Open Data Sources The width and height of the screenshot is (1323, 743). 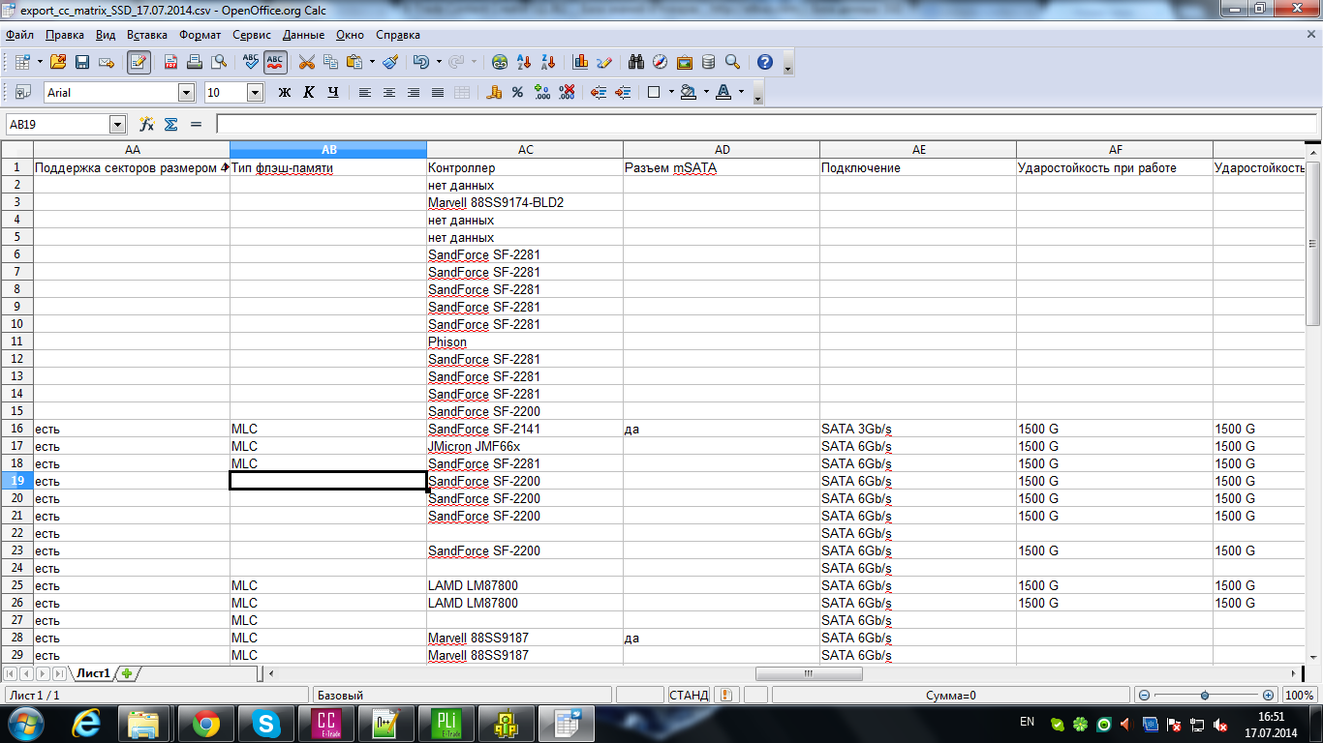click(708, 62)
